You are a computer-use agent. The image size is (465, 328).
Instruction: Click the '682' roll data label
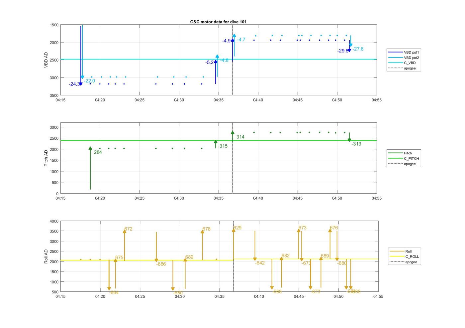[x=285, y=256]
